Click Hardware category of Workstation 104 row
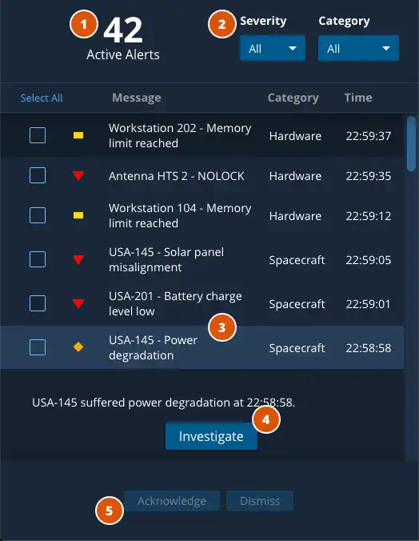419x541 pixels. pyautogui.click(x=295, y=216)
